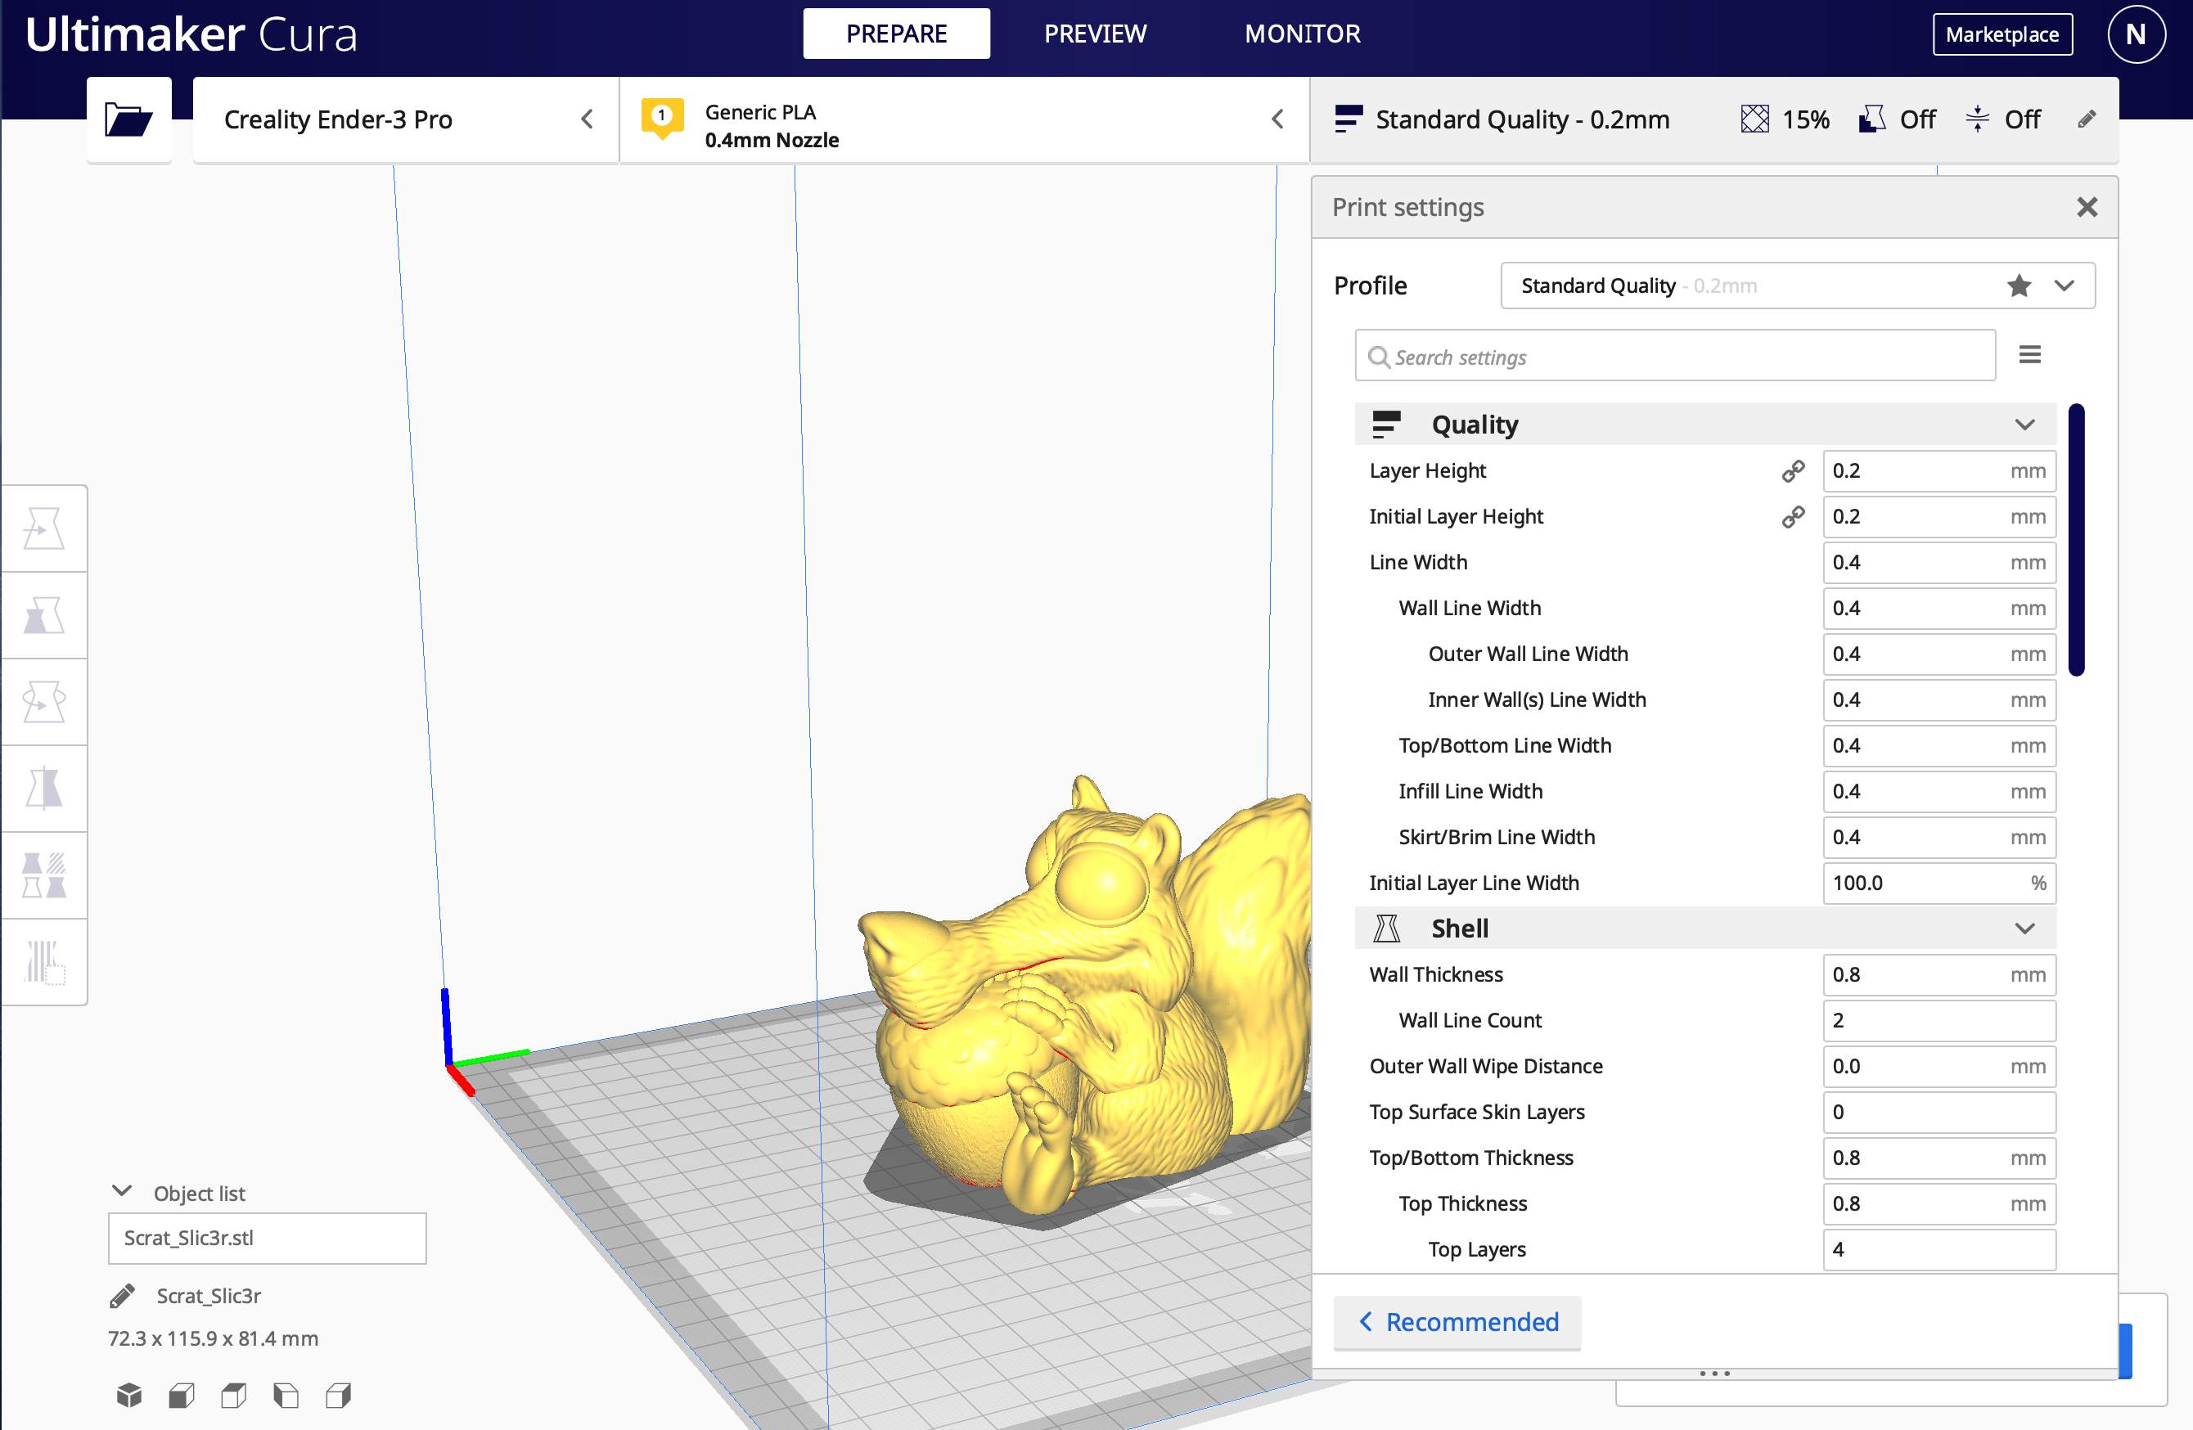
Task: Click the panel resize handle dots
Action: pos(1713,1374)
